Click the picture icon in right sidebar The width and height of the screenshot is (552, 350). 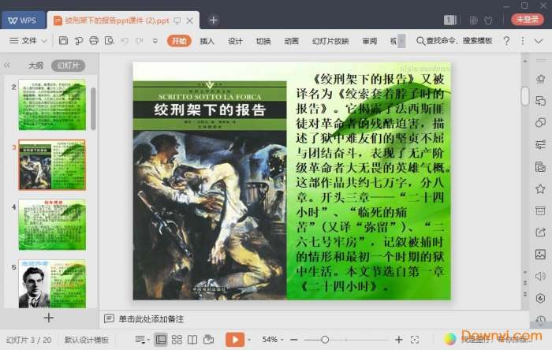pos(540,254)
